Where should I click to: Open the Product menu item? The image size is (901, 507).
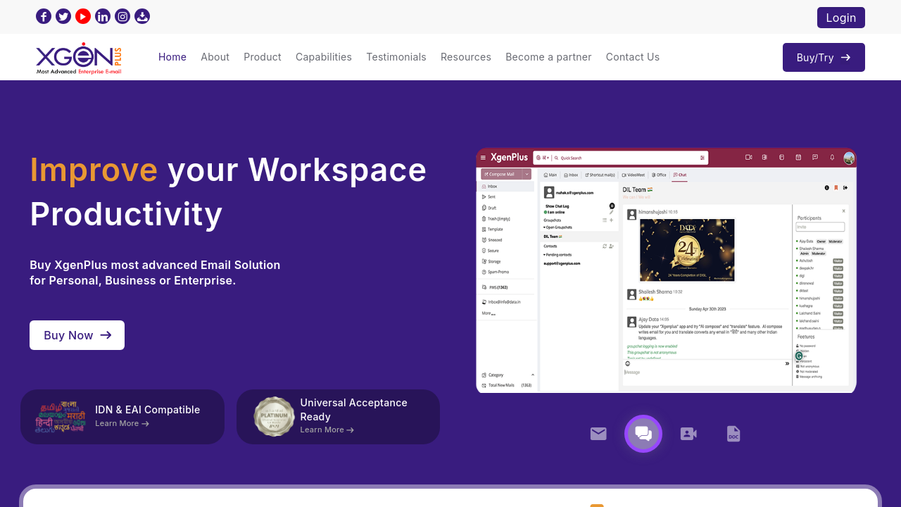263,57
